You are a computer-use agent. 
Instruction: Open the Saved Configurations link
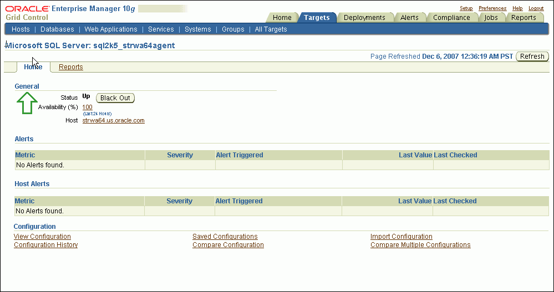click(x=225, y=237)
